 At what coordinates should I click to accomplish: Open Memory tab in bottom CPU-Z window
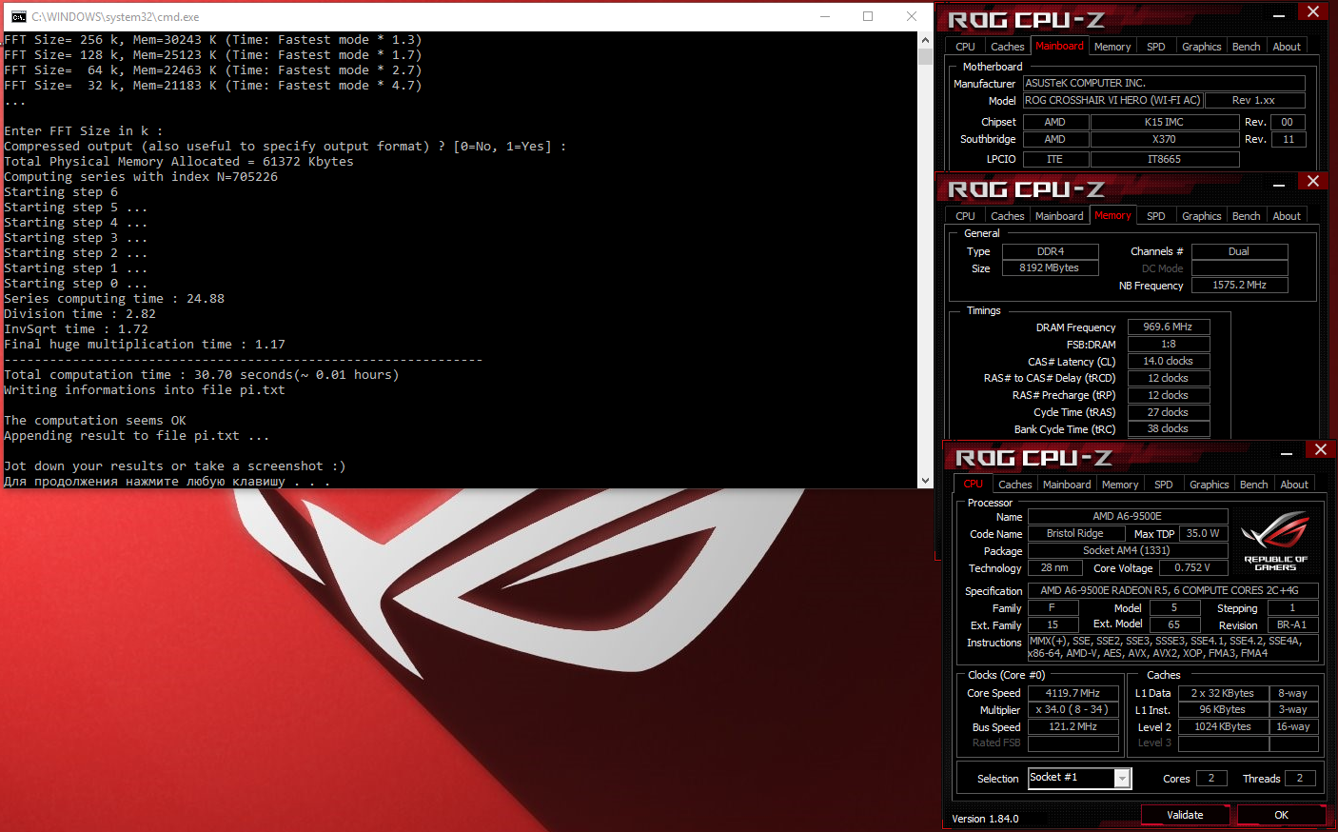[x=1120, y=485]
